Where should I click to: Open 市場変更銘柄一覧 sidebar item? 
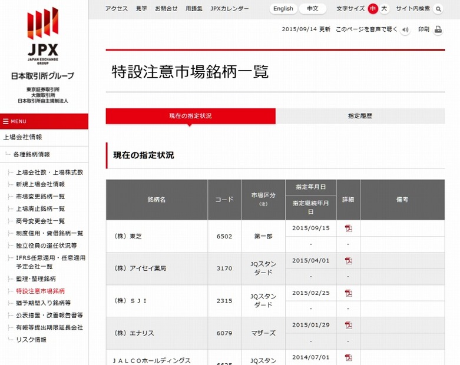[41, 197]
